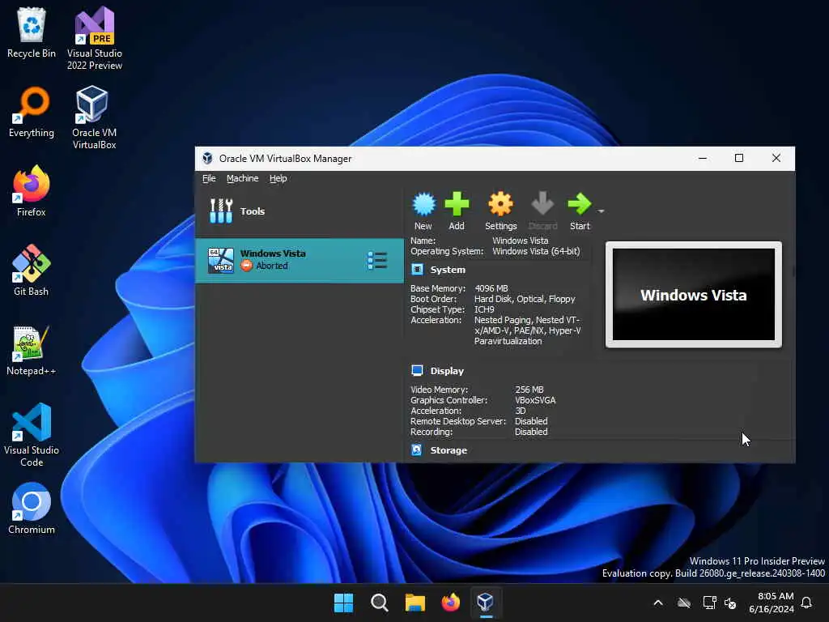Start the Windows Vista VM with the green arrow
Image resolution: width=829 pixels, height=622 pixels.
click(580, 204)
